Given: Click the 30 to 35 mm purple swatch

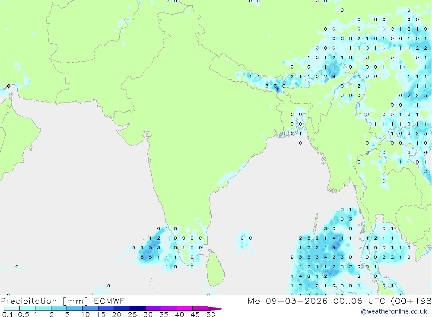Looking at the screenshot, I should click(153, 308).
